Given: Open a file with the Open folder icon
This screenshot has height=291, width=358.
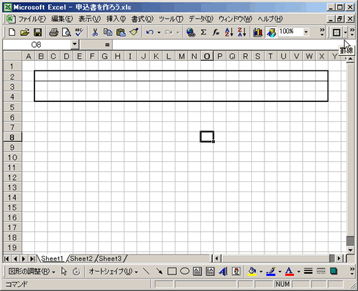Looking at the screenshot, I should point(25,32).
